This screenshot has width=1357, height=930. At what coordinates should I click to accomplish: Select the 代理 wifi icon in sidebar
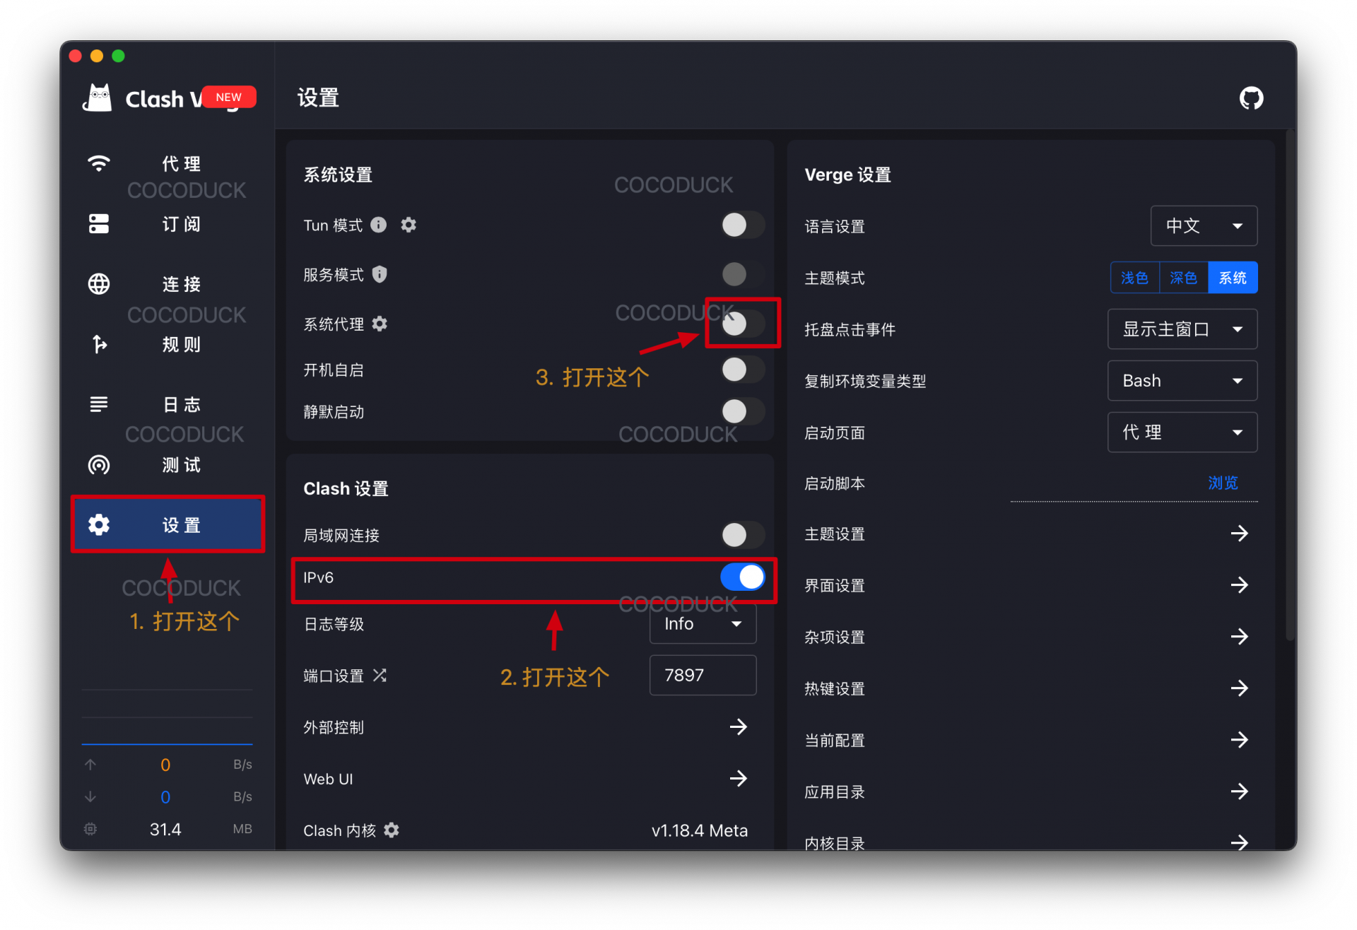[98, 163]
